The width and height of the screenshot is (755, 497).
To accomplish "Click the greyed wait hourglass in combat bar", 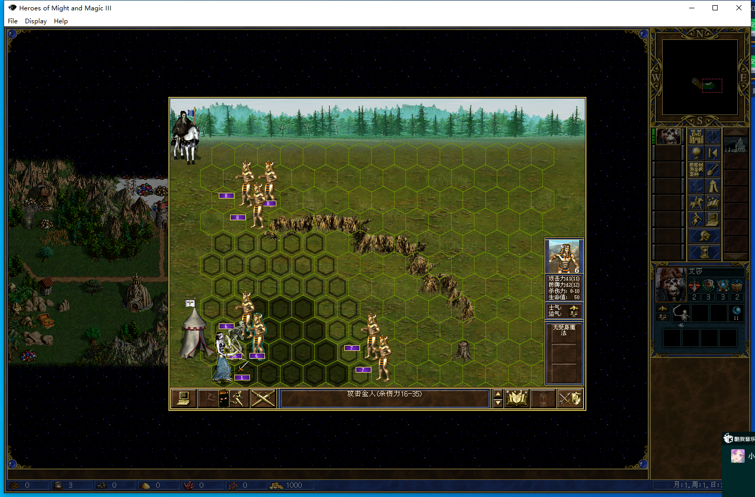I will pos(543,399).
